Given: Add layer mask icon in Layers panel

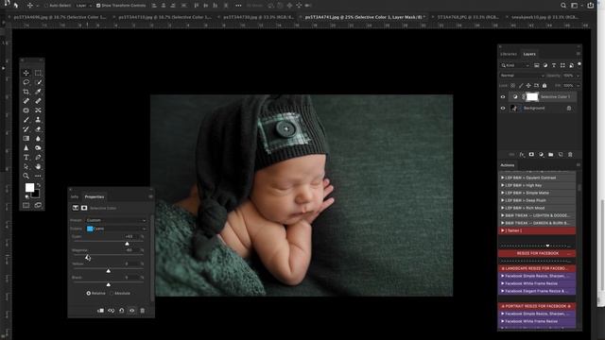Looking at the screenshot, I should (x=531, y=155).
